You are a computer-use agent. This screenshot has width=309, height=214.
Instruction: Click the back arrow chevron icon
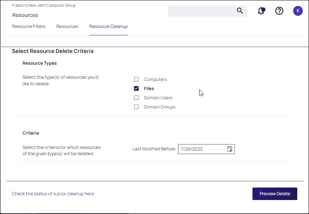(x=13, y=6)
